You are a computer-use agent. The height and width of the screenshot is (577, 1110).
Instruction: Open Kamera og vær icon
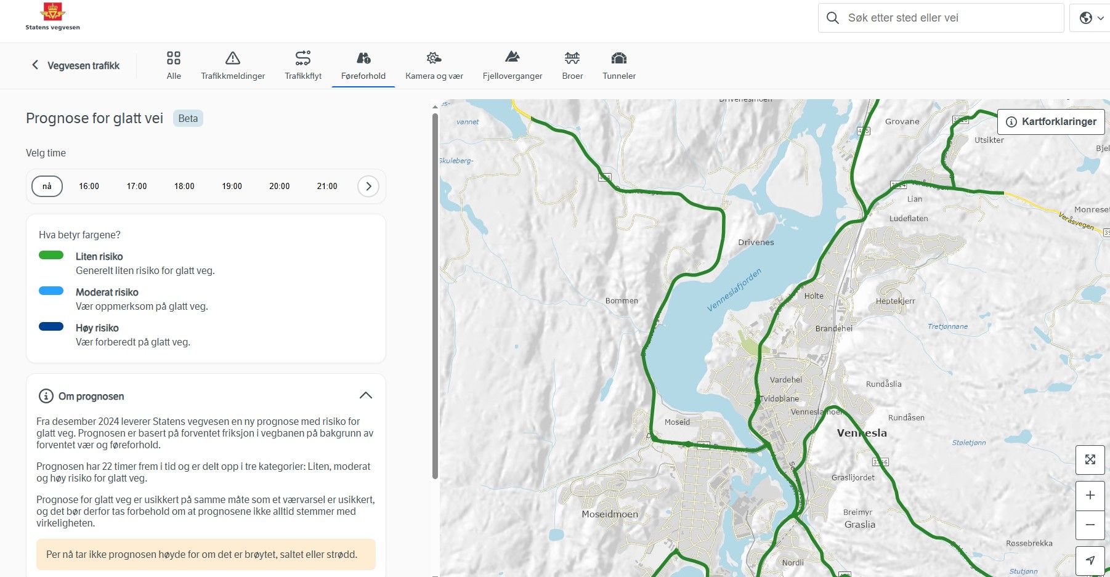[x=434, y=59]
